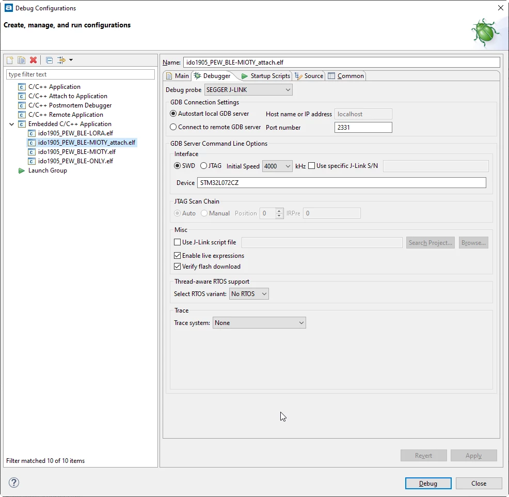
Task: Click the help question mark icon
Action: (14, 483)
